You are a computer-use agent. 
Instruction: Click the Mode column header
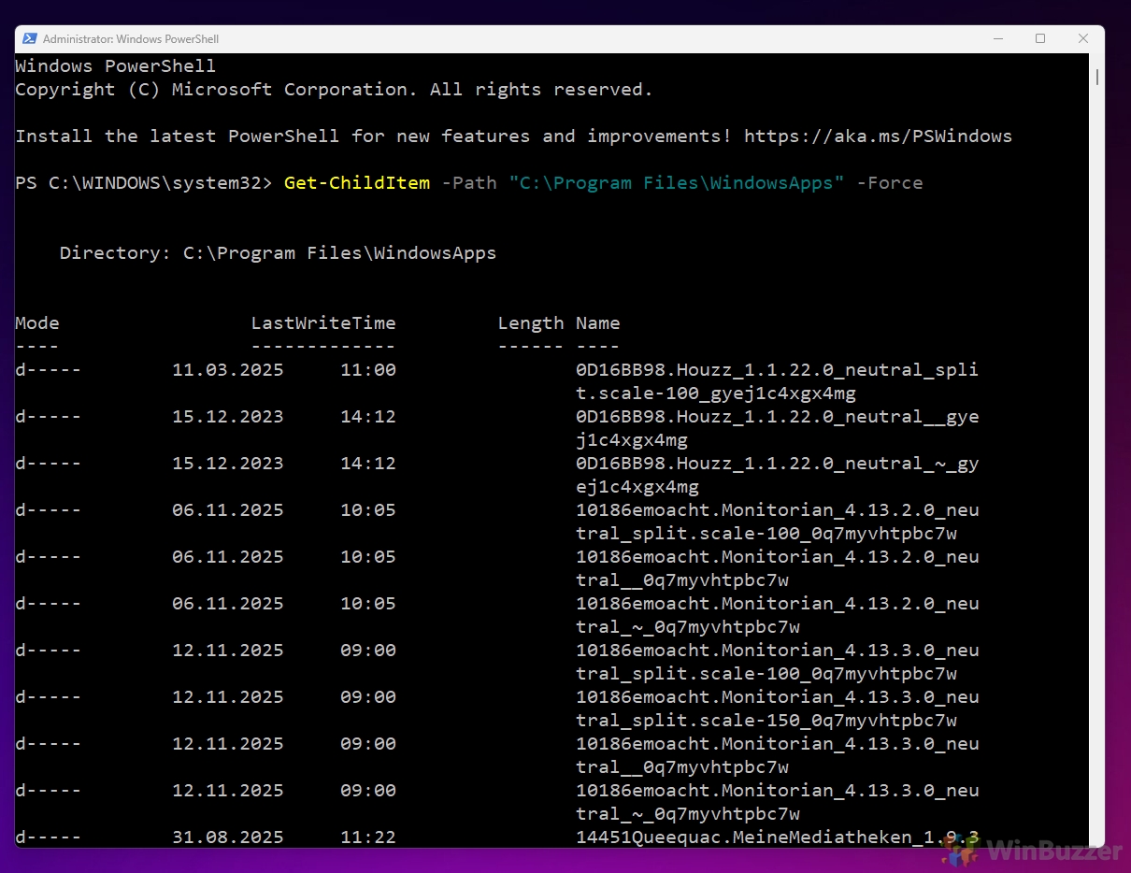click(x=37, y=323)
